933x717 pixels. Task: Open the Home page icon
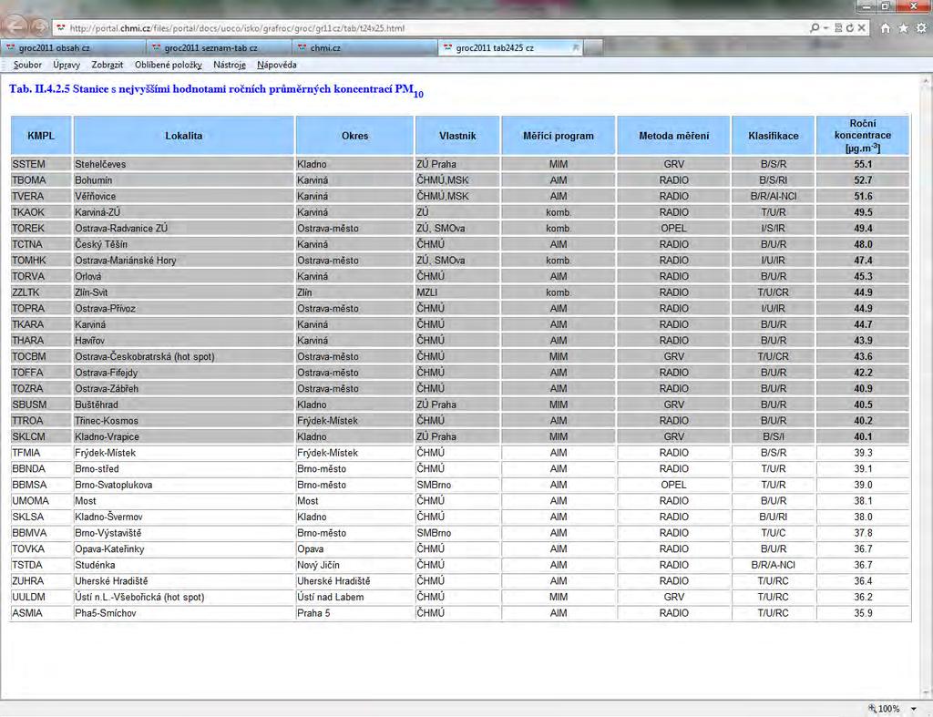click(886, 28)
